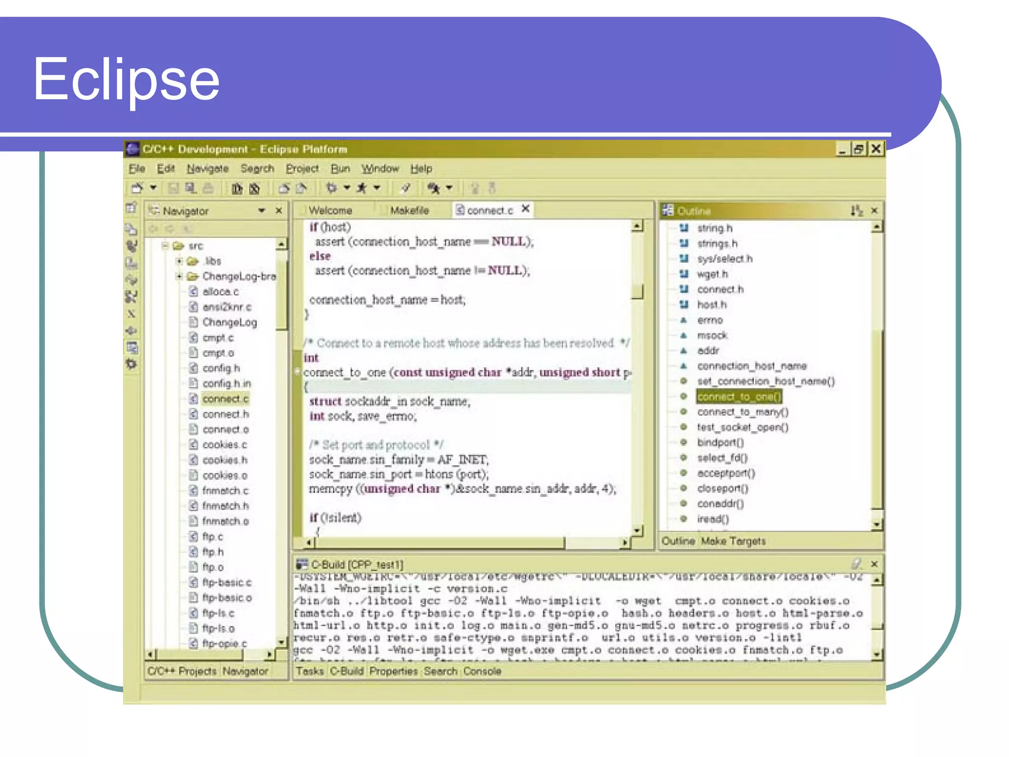Close the connect.c editor tab

[526, 209]
